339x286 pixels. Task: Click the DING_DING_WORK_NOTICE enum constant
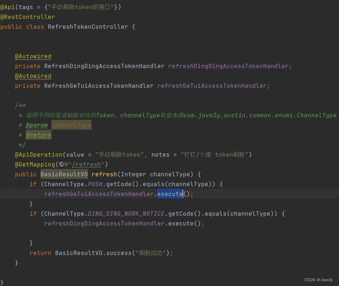(126, 214)
